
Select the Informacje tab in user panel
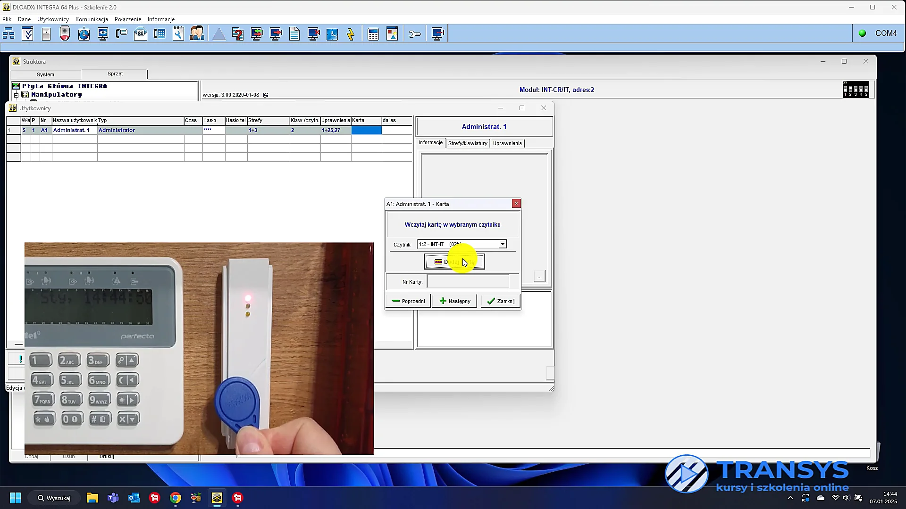point(431,143)
